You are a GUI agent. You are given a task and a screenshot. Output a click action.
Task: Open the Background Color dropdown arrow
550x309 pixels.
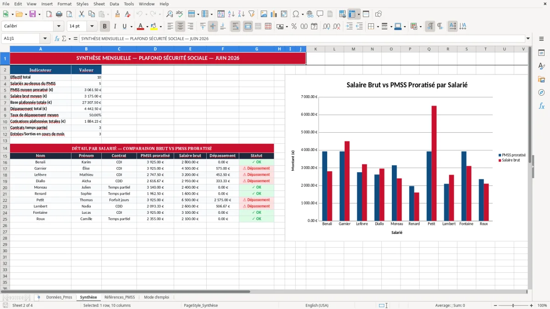coord(160,27)
